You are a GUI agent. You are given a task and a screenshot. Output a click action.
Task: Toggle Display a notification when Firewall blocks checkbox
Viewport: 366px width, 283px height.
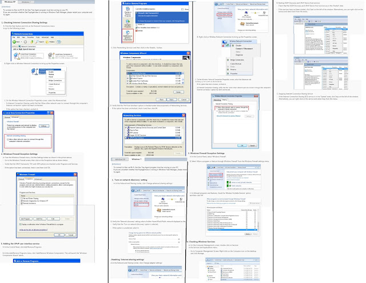[21, 225]
